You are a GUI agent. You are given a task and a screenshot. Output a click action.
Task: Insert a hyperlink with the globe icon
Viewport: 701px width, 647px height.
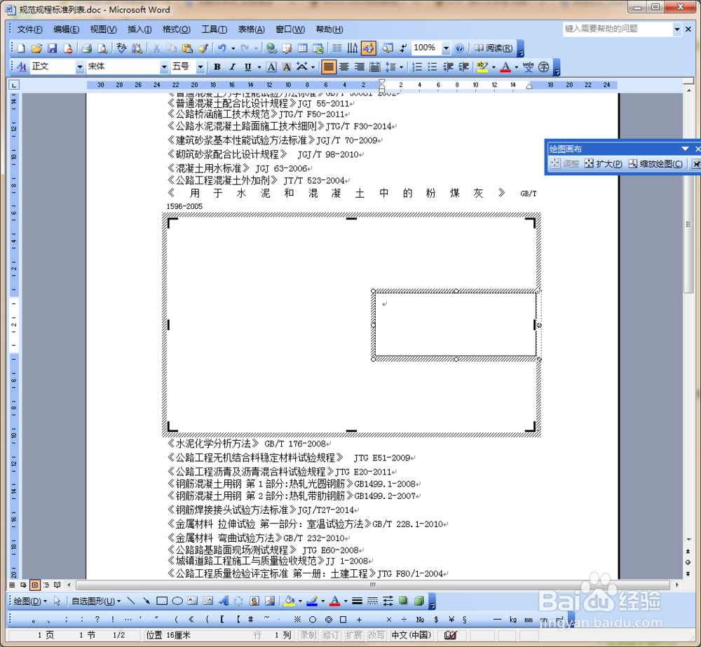271,48
